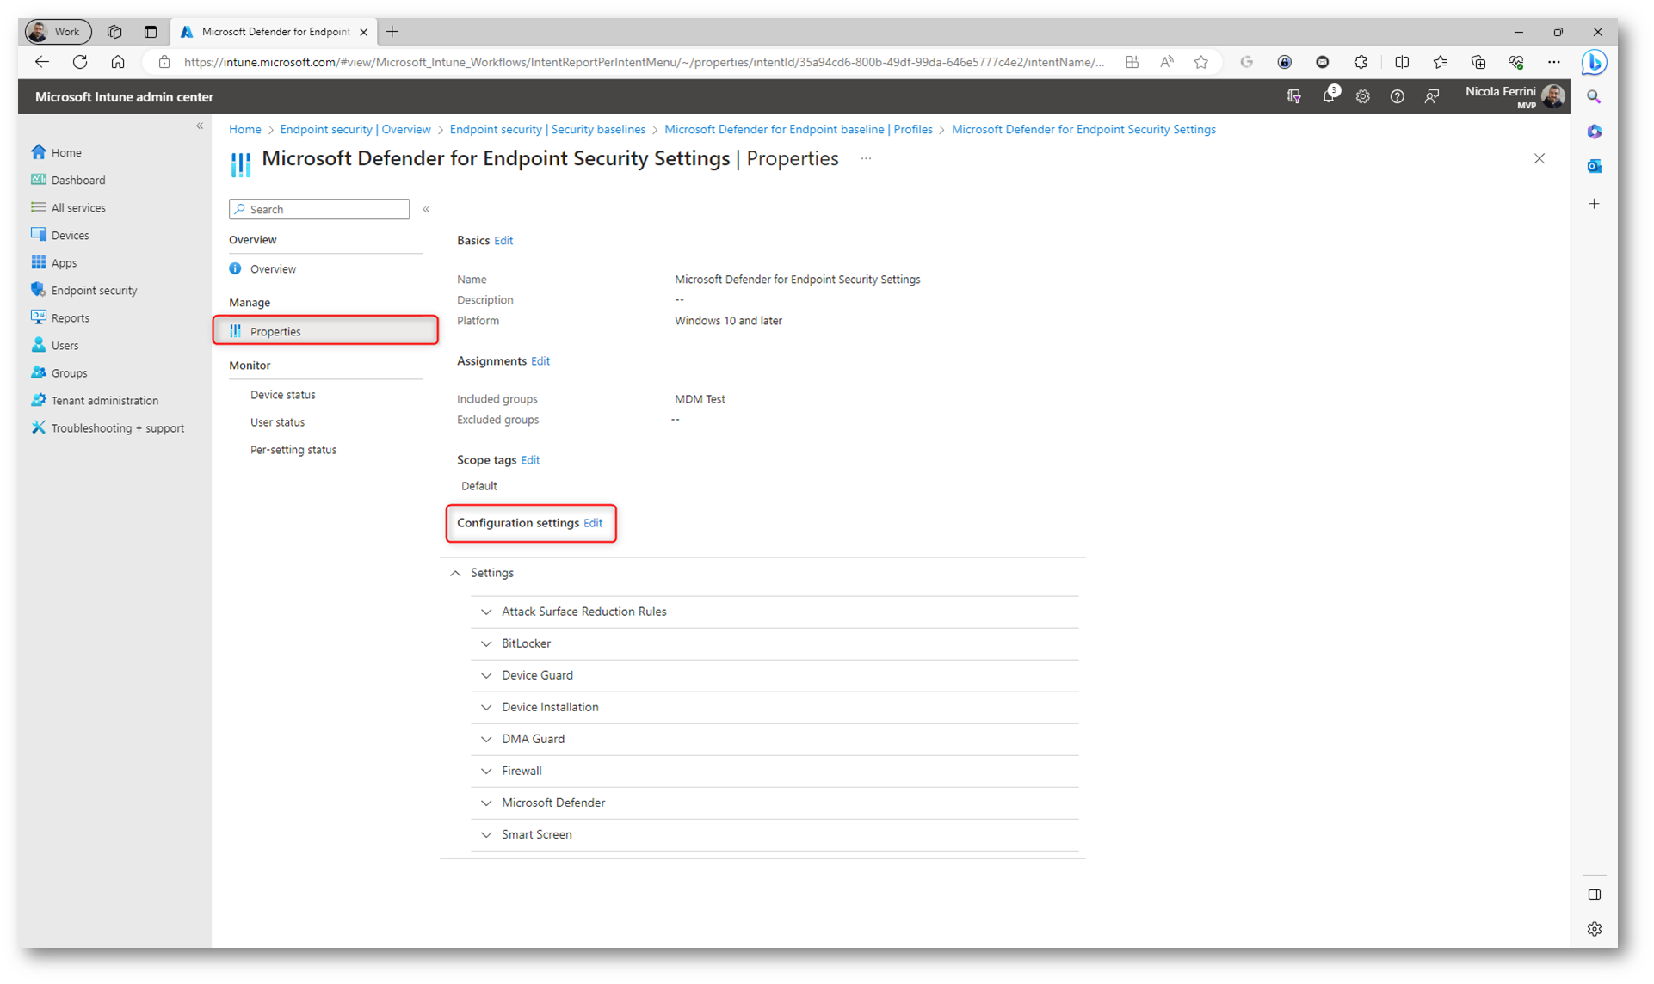Open the portal settings gear icon
This screenshot has height=984, width=1654.
click(1363, 96)
